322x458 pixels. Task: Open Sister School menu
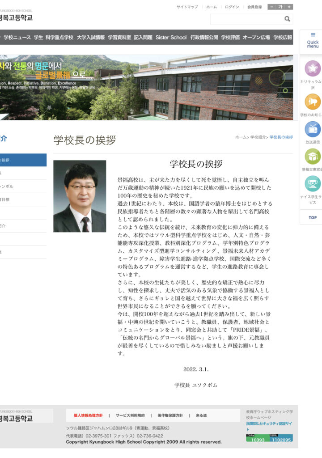click(171, 38)
